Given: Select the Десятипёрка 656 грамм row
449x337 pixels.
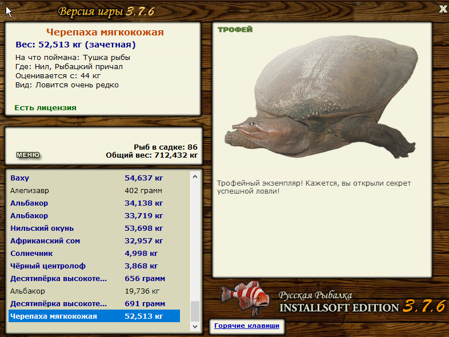Looking at the screenshot, I should coord(94,279).
